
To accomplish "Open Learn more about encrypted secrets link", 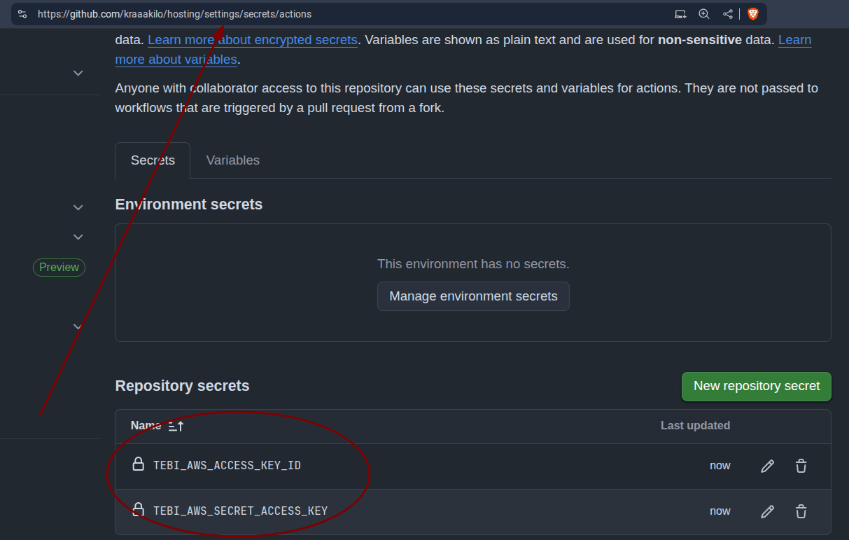I will 253,40.
